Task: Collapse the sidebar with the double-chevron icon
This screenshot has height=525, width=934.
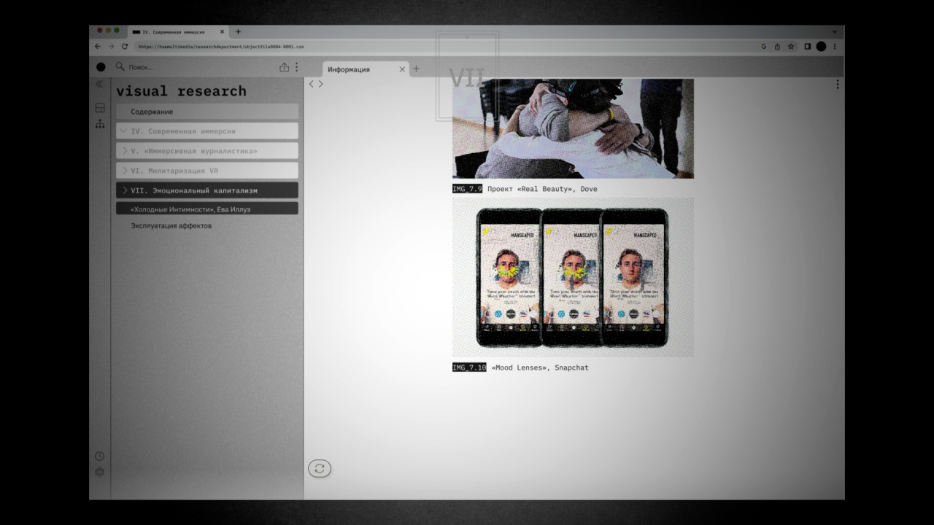Action: pyautogui.click(x=100, y=85)
